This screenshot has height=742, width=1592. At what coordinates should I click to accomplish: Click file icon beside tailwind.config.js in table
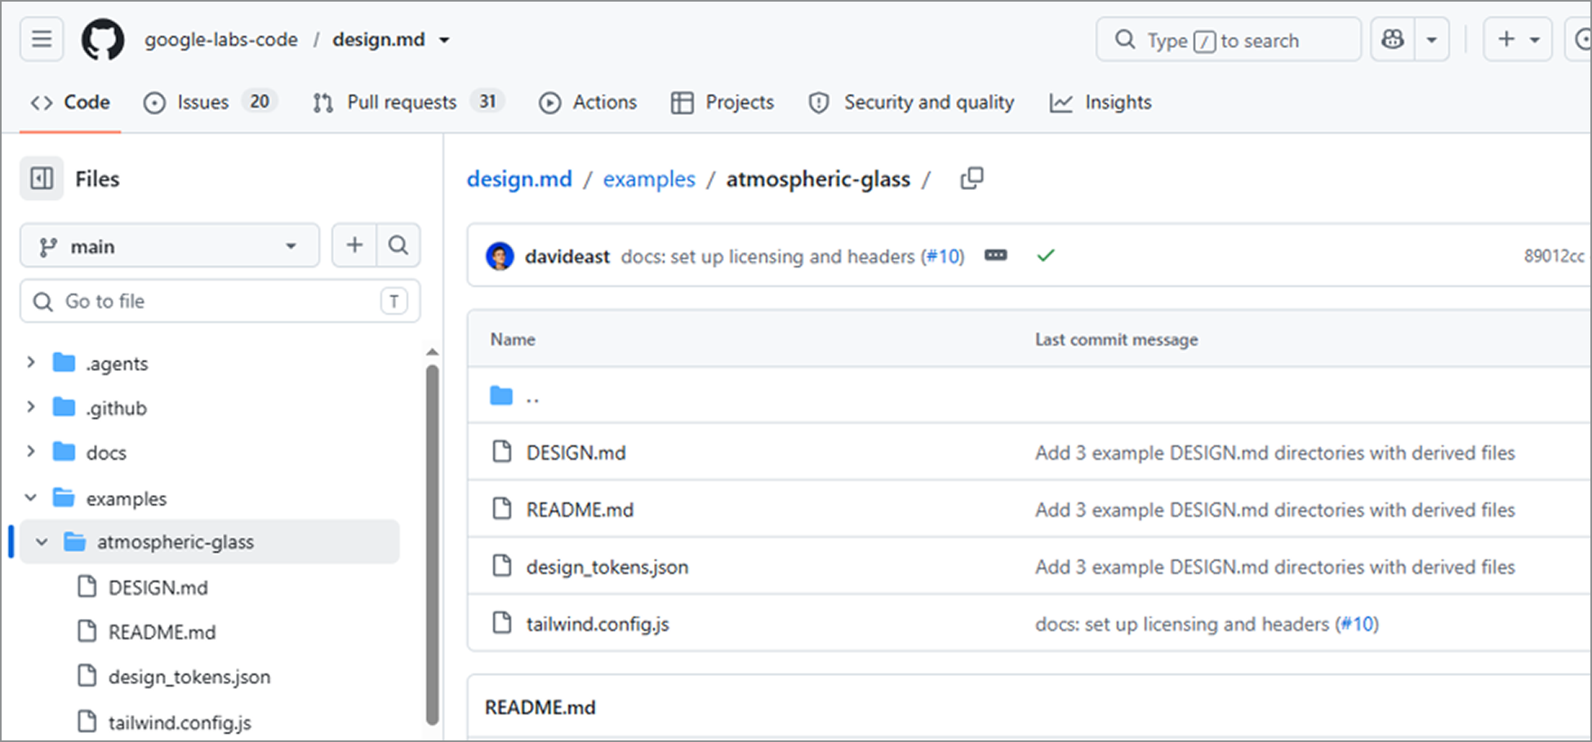(x=502, y=623)
